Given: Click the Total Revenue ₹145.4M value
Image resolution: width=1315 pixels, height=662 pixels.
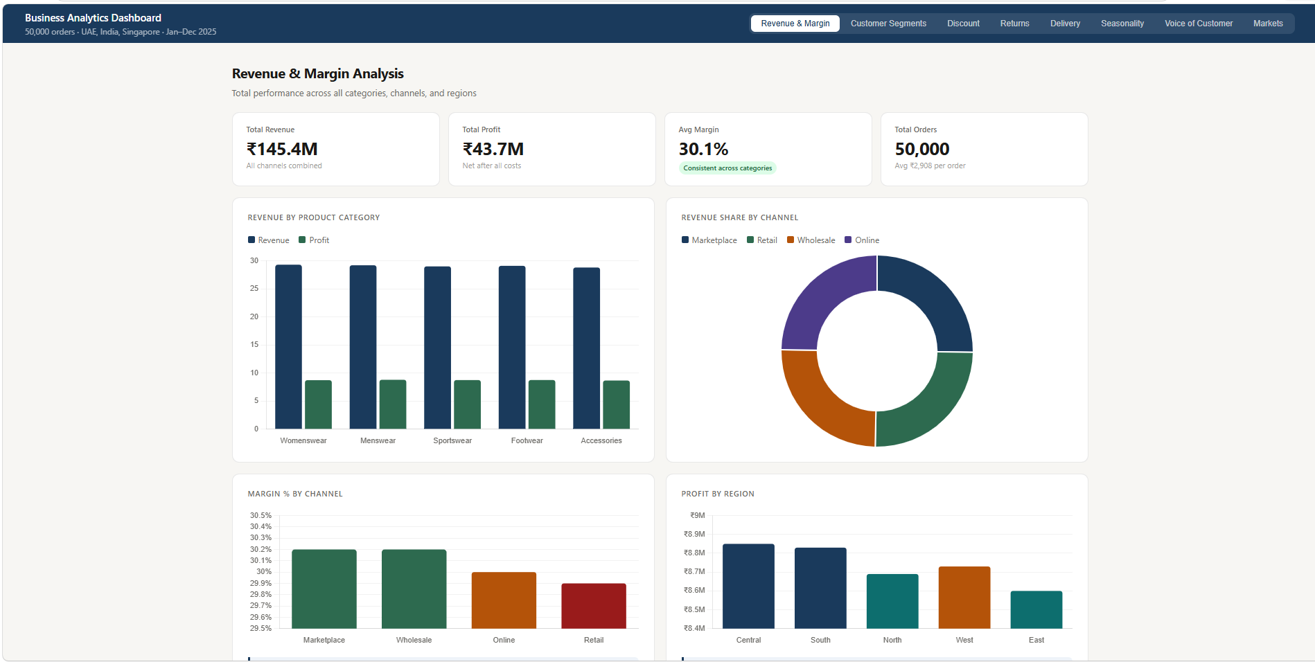Looking at the screenshot, I should [x=282, y=149].
